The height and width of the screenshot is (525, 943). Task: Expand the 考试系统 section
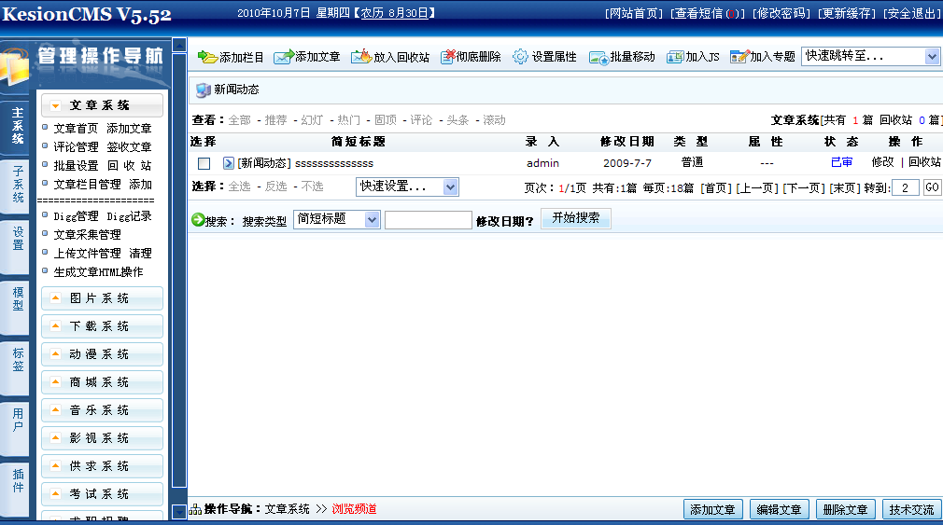click(102, 494)
